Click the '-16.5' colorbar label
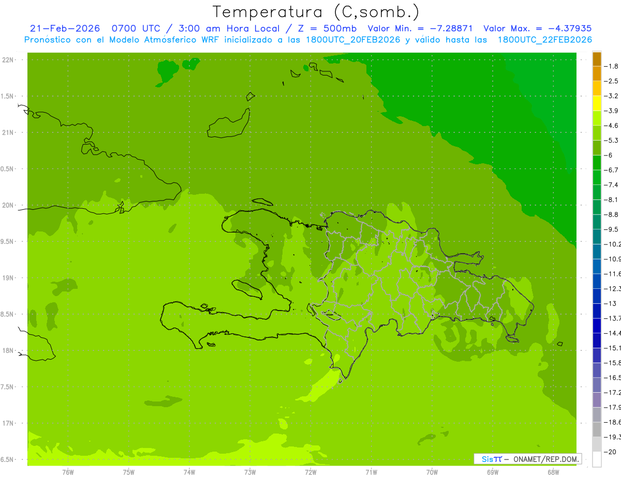The width and height of the screenshot is (621, 479). tap(612, 378)
